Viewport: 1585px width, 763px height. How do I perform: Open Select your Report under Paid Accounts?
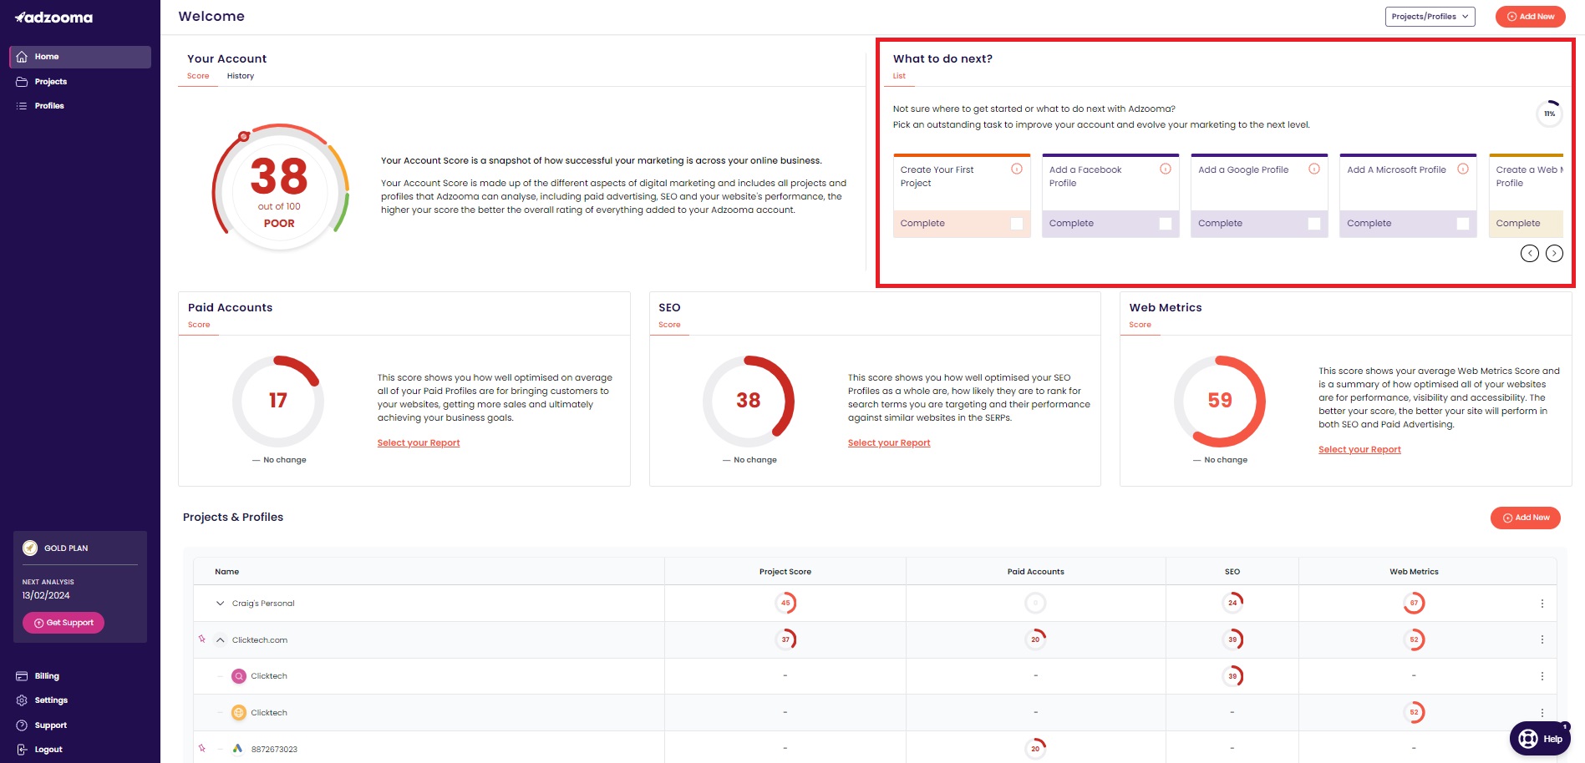click(419, 443)
